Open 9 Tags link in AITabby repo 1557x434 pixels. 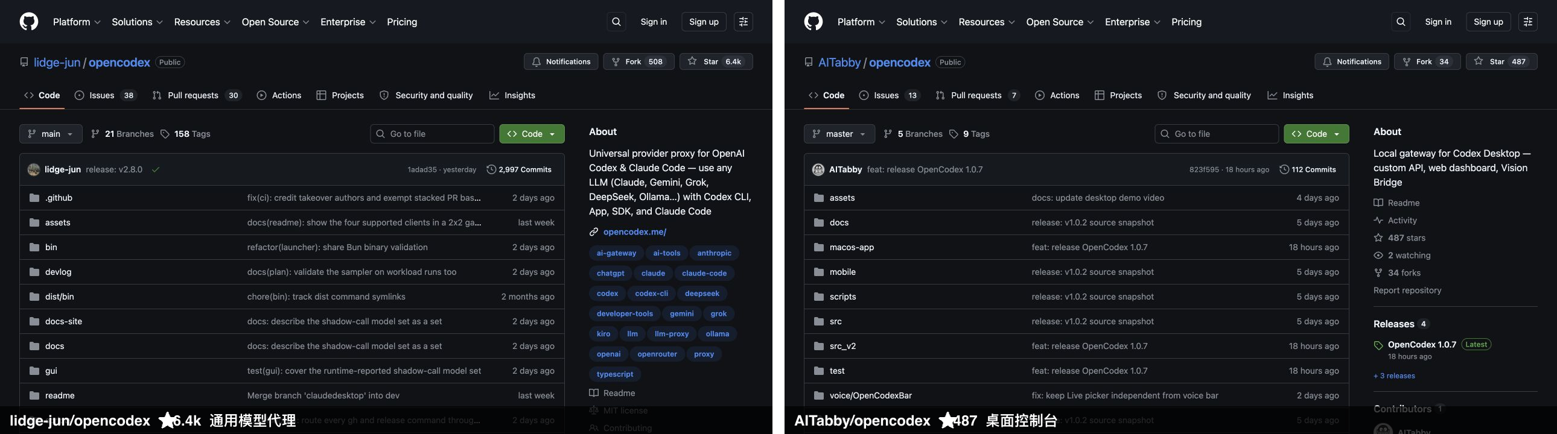point(969,134)
